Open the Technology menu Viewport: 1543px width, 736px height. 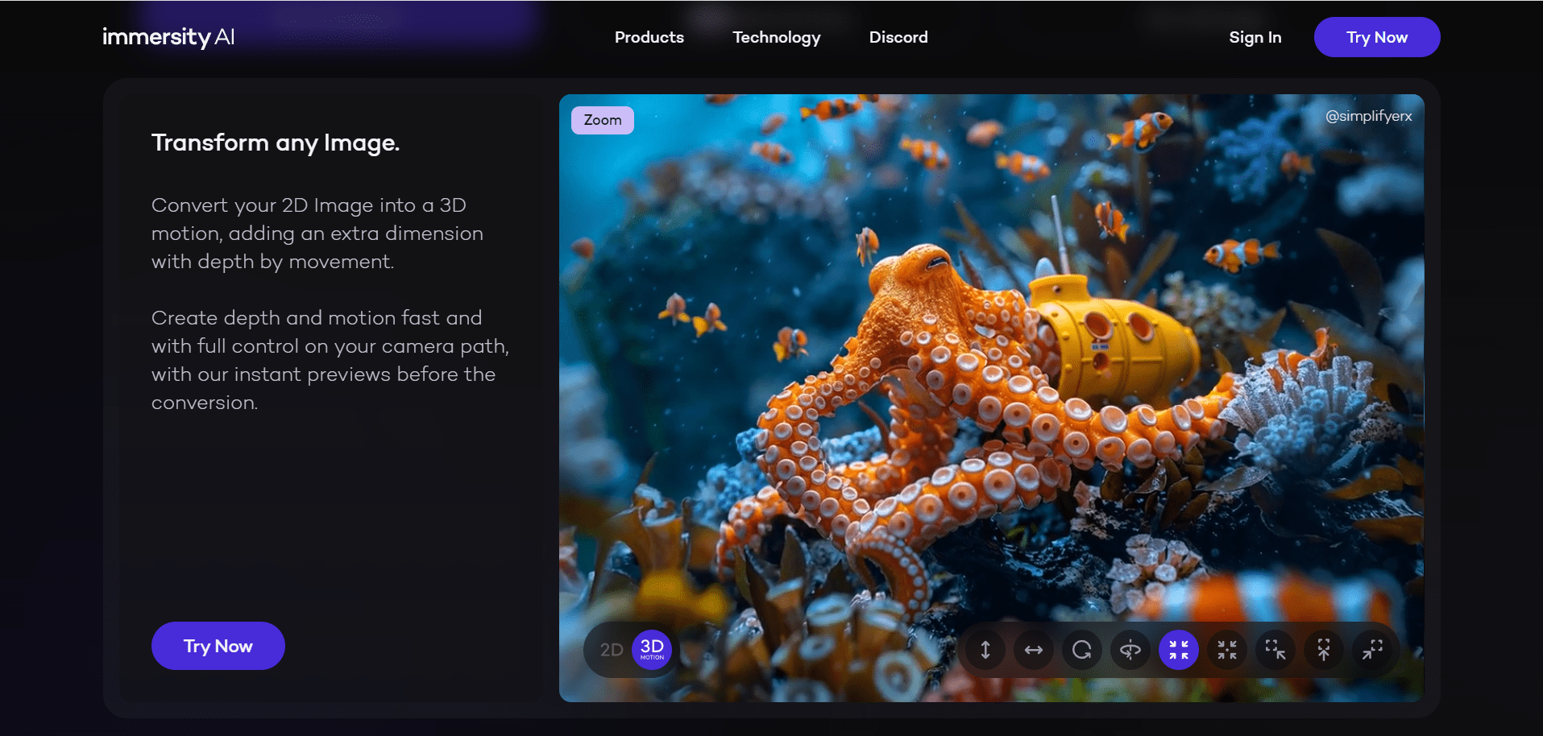(x=775, y=37)
